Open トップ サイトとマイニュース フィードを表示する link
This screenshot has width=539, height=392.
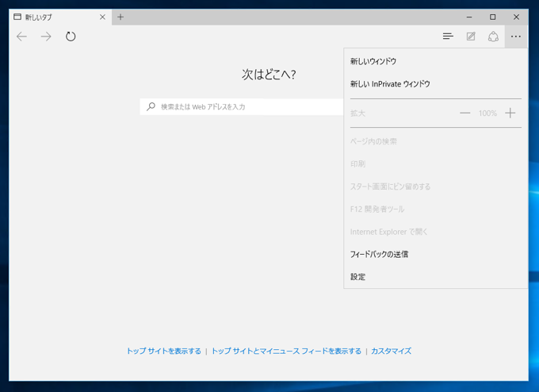click(286, 351)
